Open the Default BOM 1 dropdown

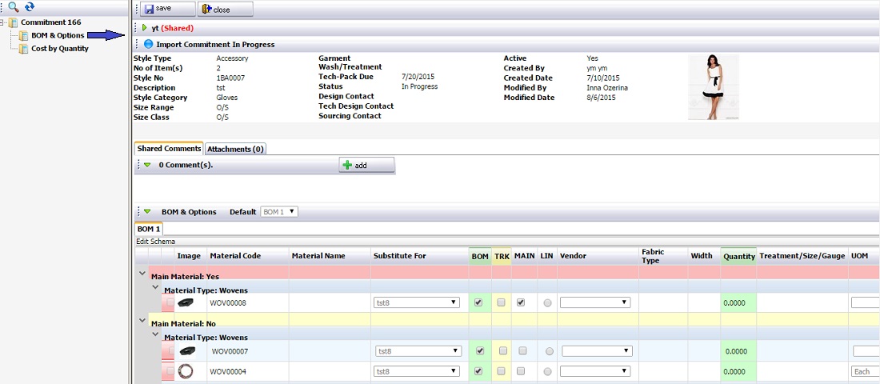(279, 212)
